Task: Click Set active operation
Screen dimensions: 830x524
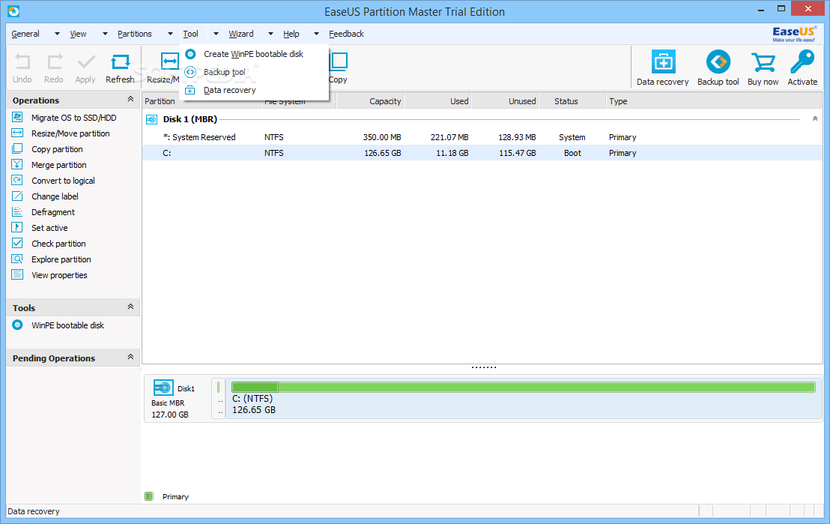Action: [49, 228]
